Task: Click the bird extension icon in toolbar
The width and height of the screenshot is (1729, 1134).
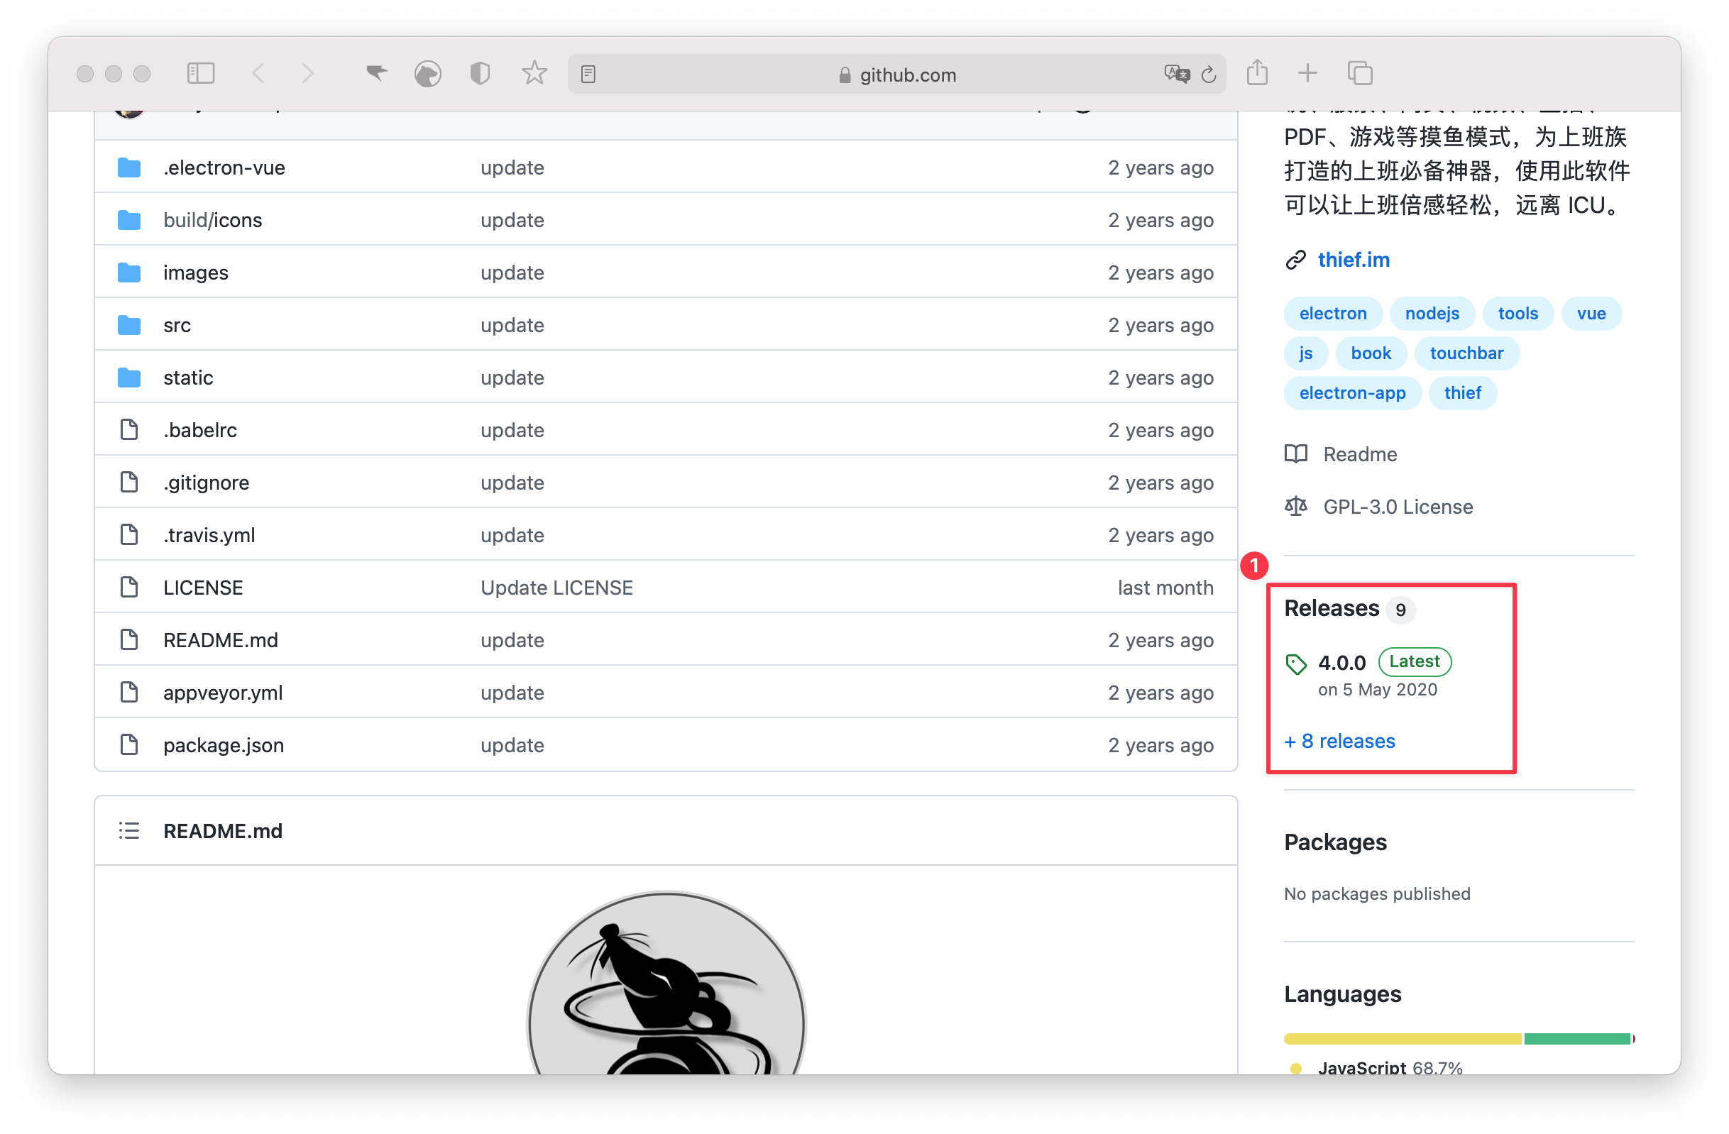Action: [x=376, y=72]
